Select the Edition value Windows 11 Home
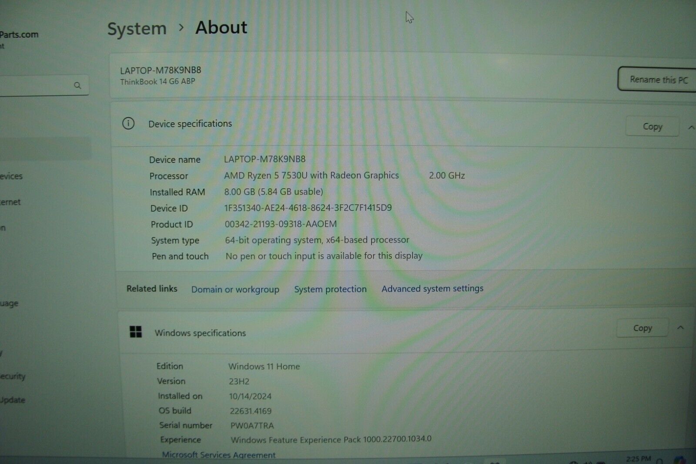 [264, 366]
